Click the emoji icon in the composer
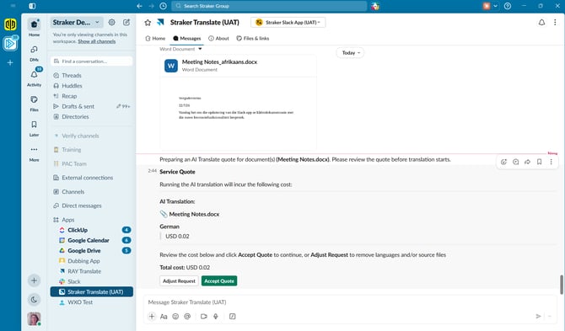This screenshot has width=565, height=331. 175,316
